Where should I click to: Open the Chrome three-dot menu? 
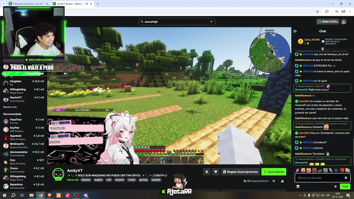pyautogui.click(x=350, y=12)
